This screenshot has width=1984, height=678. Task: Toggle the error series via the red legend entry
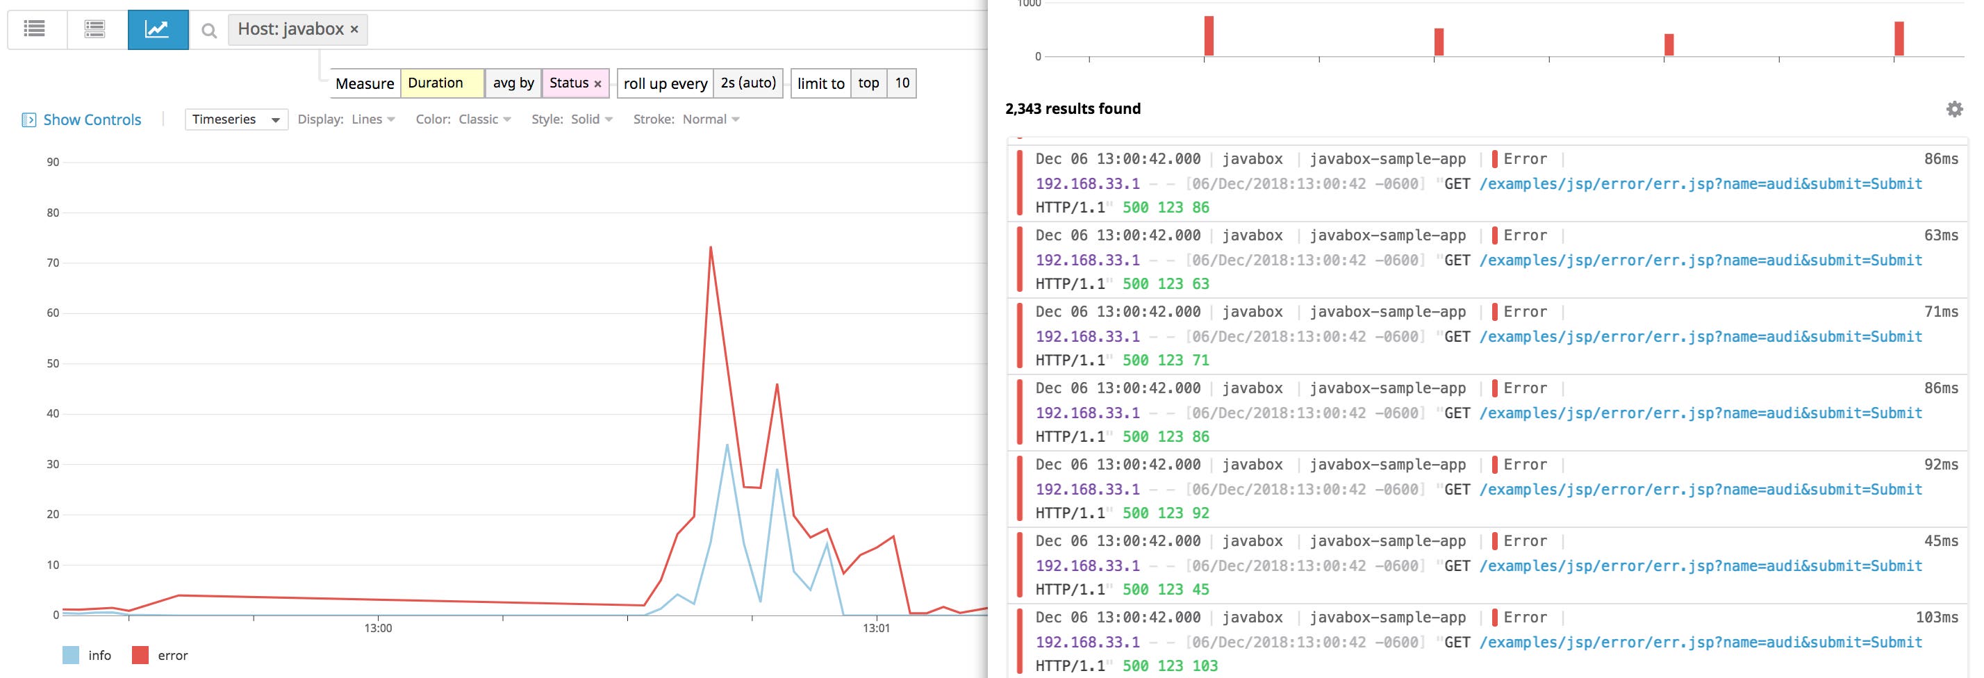click(143, 654)
